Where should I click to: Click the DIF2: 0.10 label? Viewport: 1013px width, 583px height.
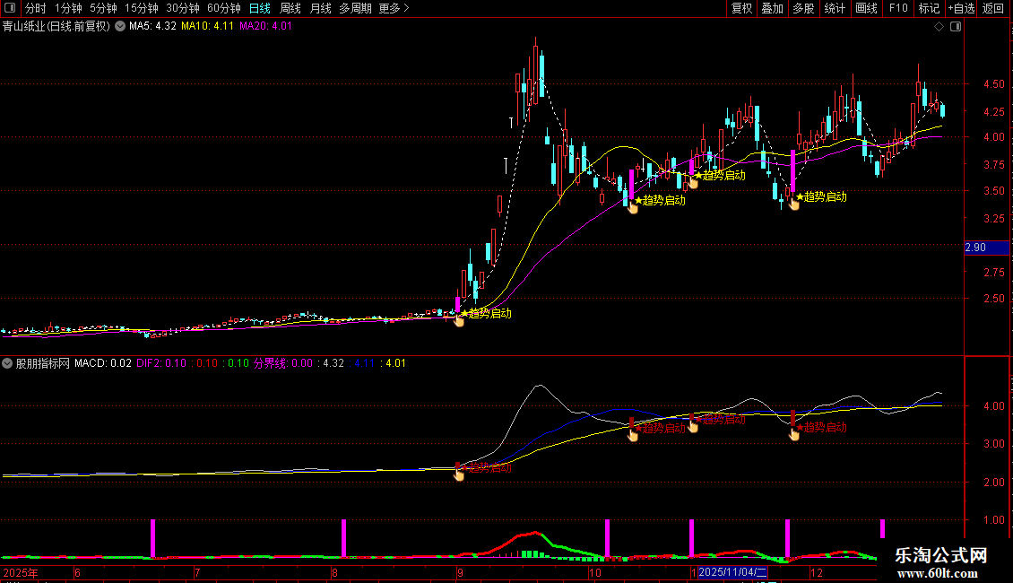tap(161, 363)
